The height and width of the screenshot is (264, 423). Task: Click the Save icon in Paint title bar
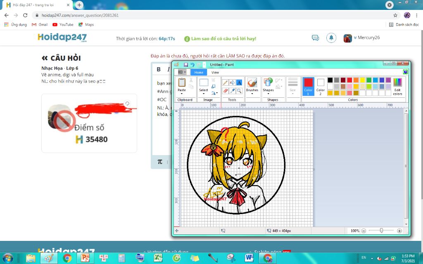coord(186,65)
